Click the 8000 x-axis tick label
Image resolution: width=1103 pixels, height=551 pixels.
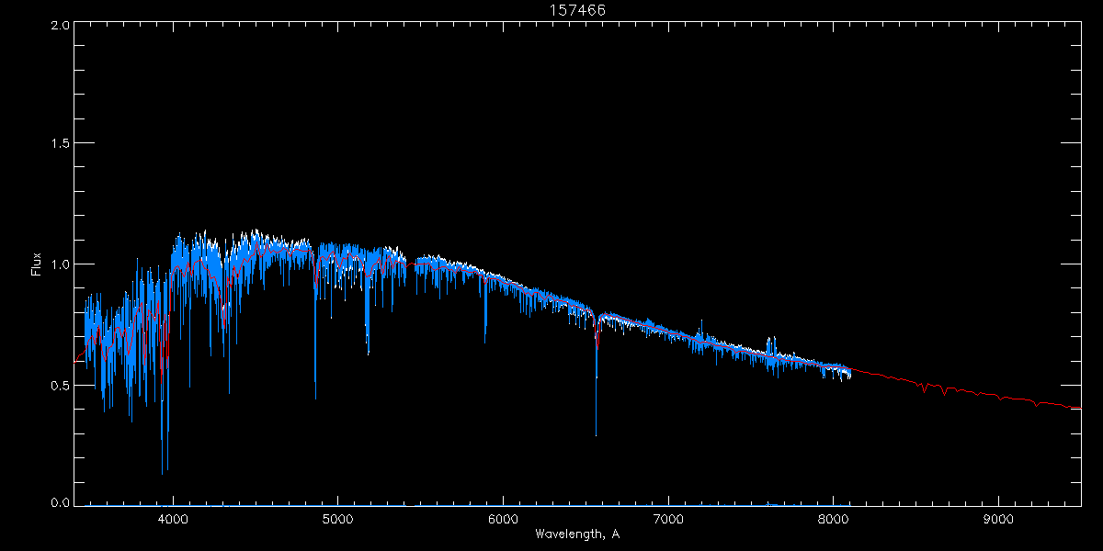(x=834, y=518)
